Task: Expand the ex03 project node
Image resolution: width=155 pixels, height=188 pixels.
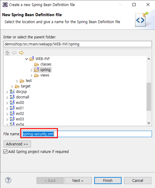Action: pos(7,119)
